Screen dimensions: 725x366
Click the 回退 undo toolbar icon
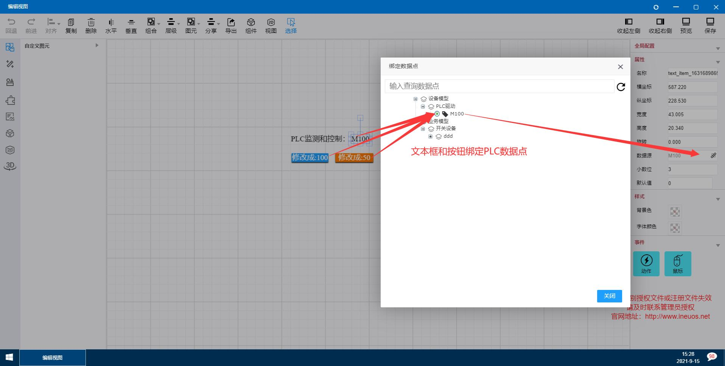tap(11, 26)
